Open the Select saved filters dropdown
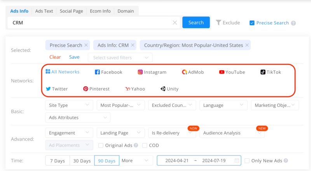The image size is (311, 171). pyautogui.click(x=120, y=58)
